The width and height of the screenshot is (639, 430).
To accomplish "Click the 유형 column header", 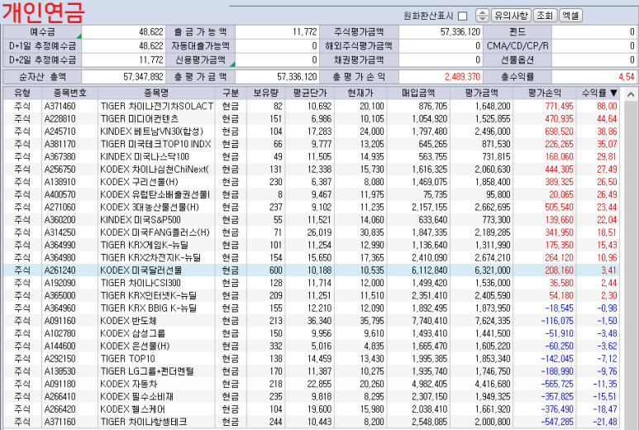I will pos(22,93).
